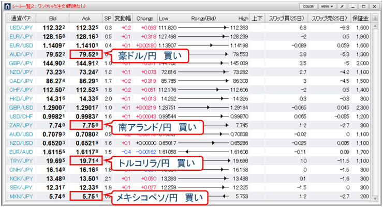Screen dimensions: 383x207
Task: Click SEK/JPY Ask price 12.336
Action: coord(89,187)
